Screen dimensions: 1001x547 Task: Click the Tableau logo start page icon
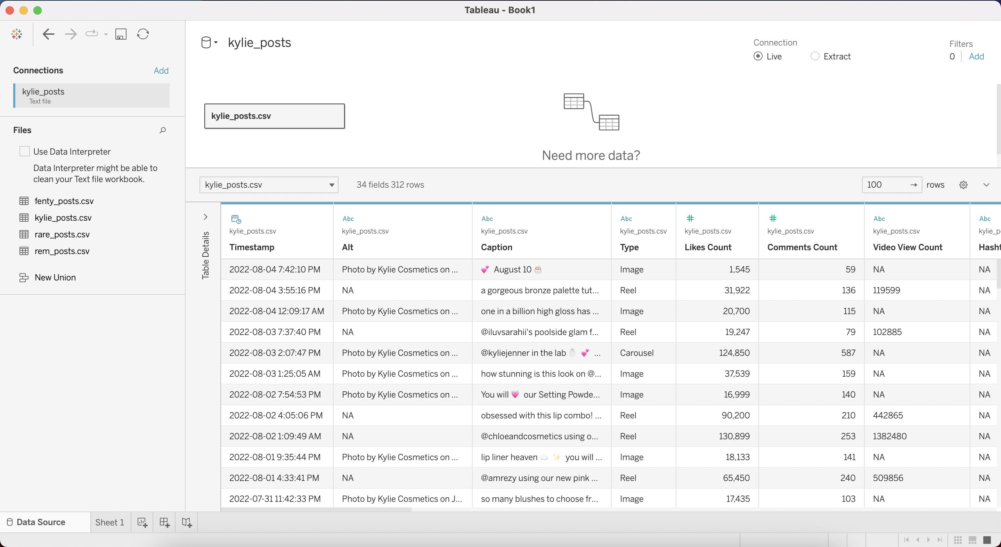pos(17,34)
